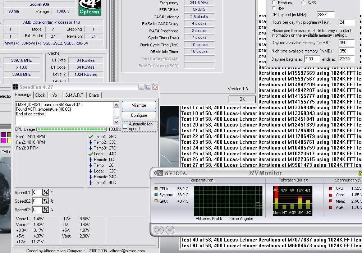Click the Temp1 36C checkmark icon
This screenshot has width=362, height=253.
(x=91, y=137)
